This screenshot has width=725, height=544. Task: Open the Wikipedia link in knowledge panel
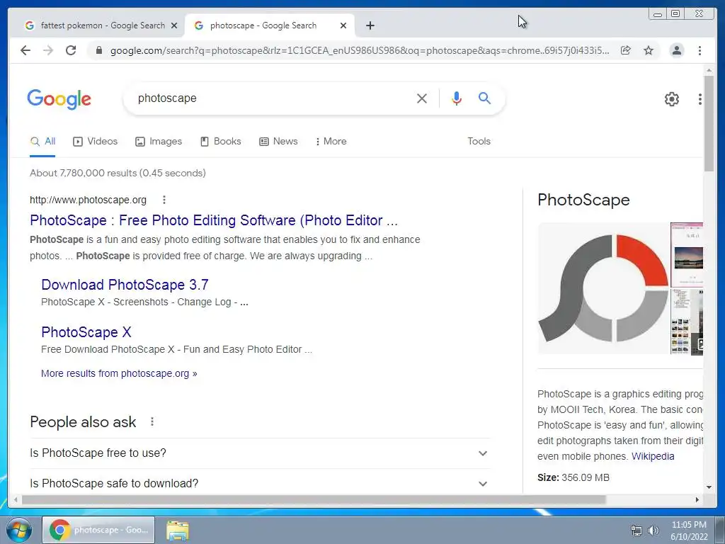tap(653, 457)
